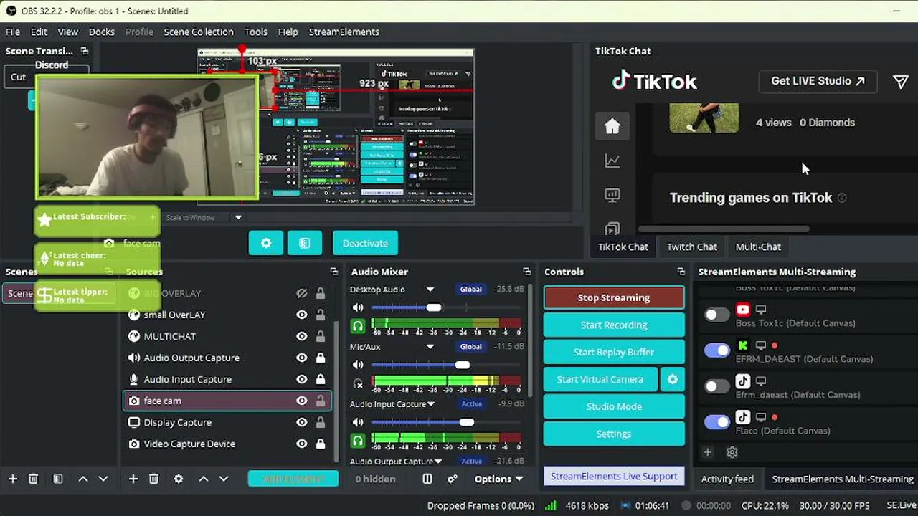Expand Desktop Audio dropdown arrow
This screenshot has height=516, width=918.
coord(430,290)
